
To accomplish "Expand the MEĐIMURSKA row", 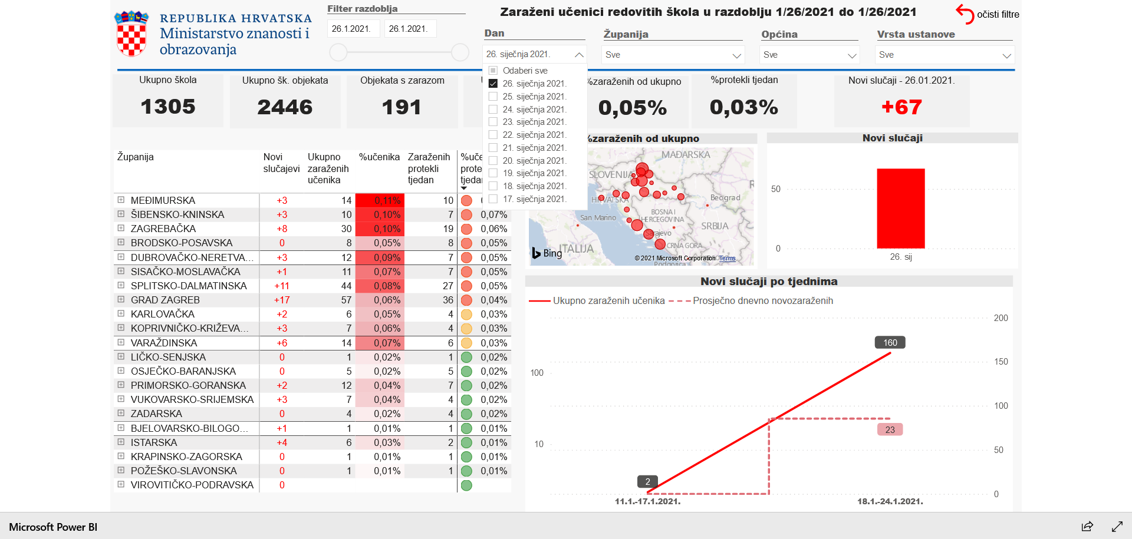I will (121, 200).
